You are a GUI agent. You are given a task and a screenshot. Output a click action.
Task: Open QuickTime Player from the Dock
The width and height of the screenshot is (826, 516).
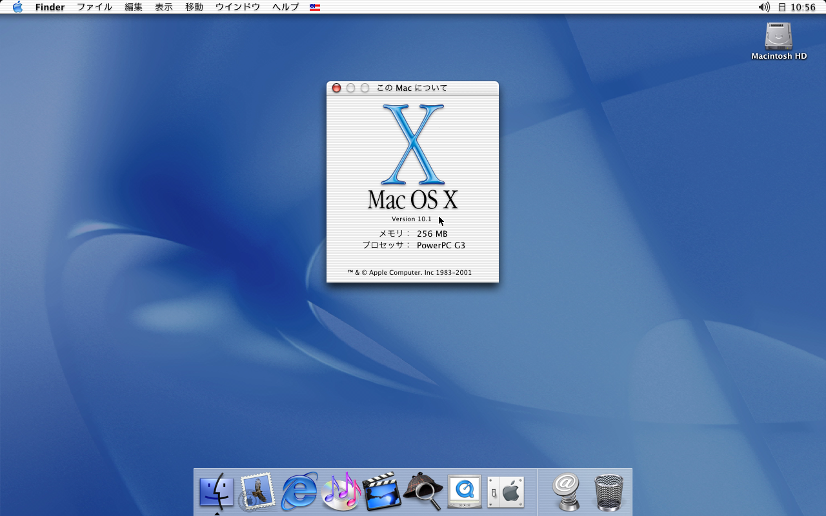coord(465,492)
